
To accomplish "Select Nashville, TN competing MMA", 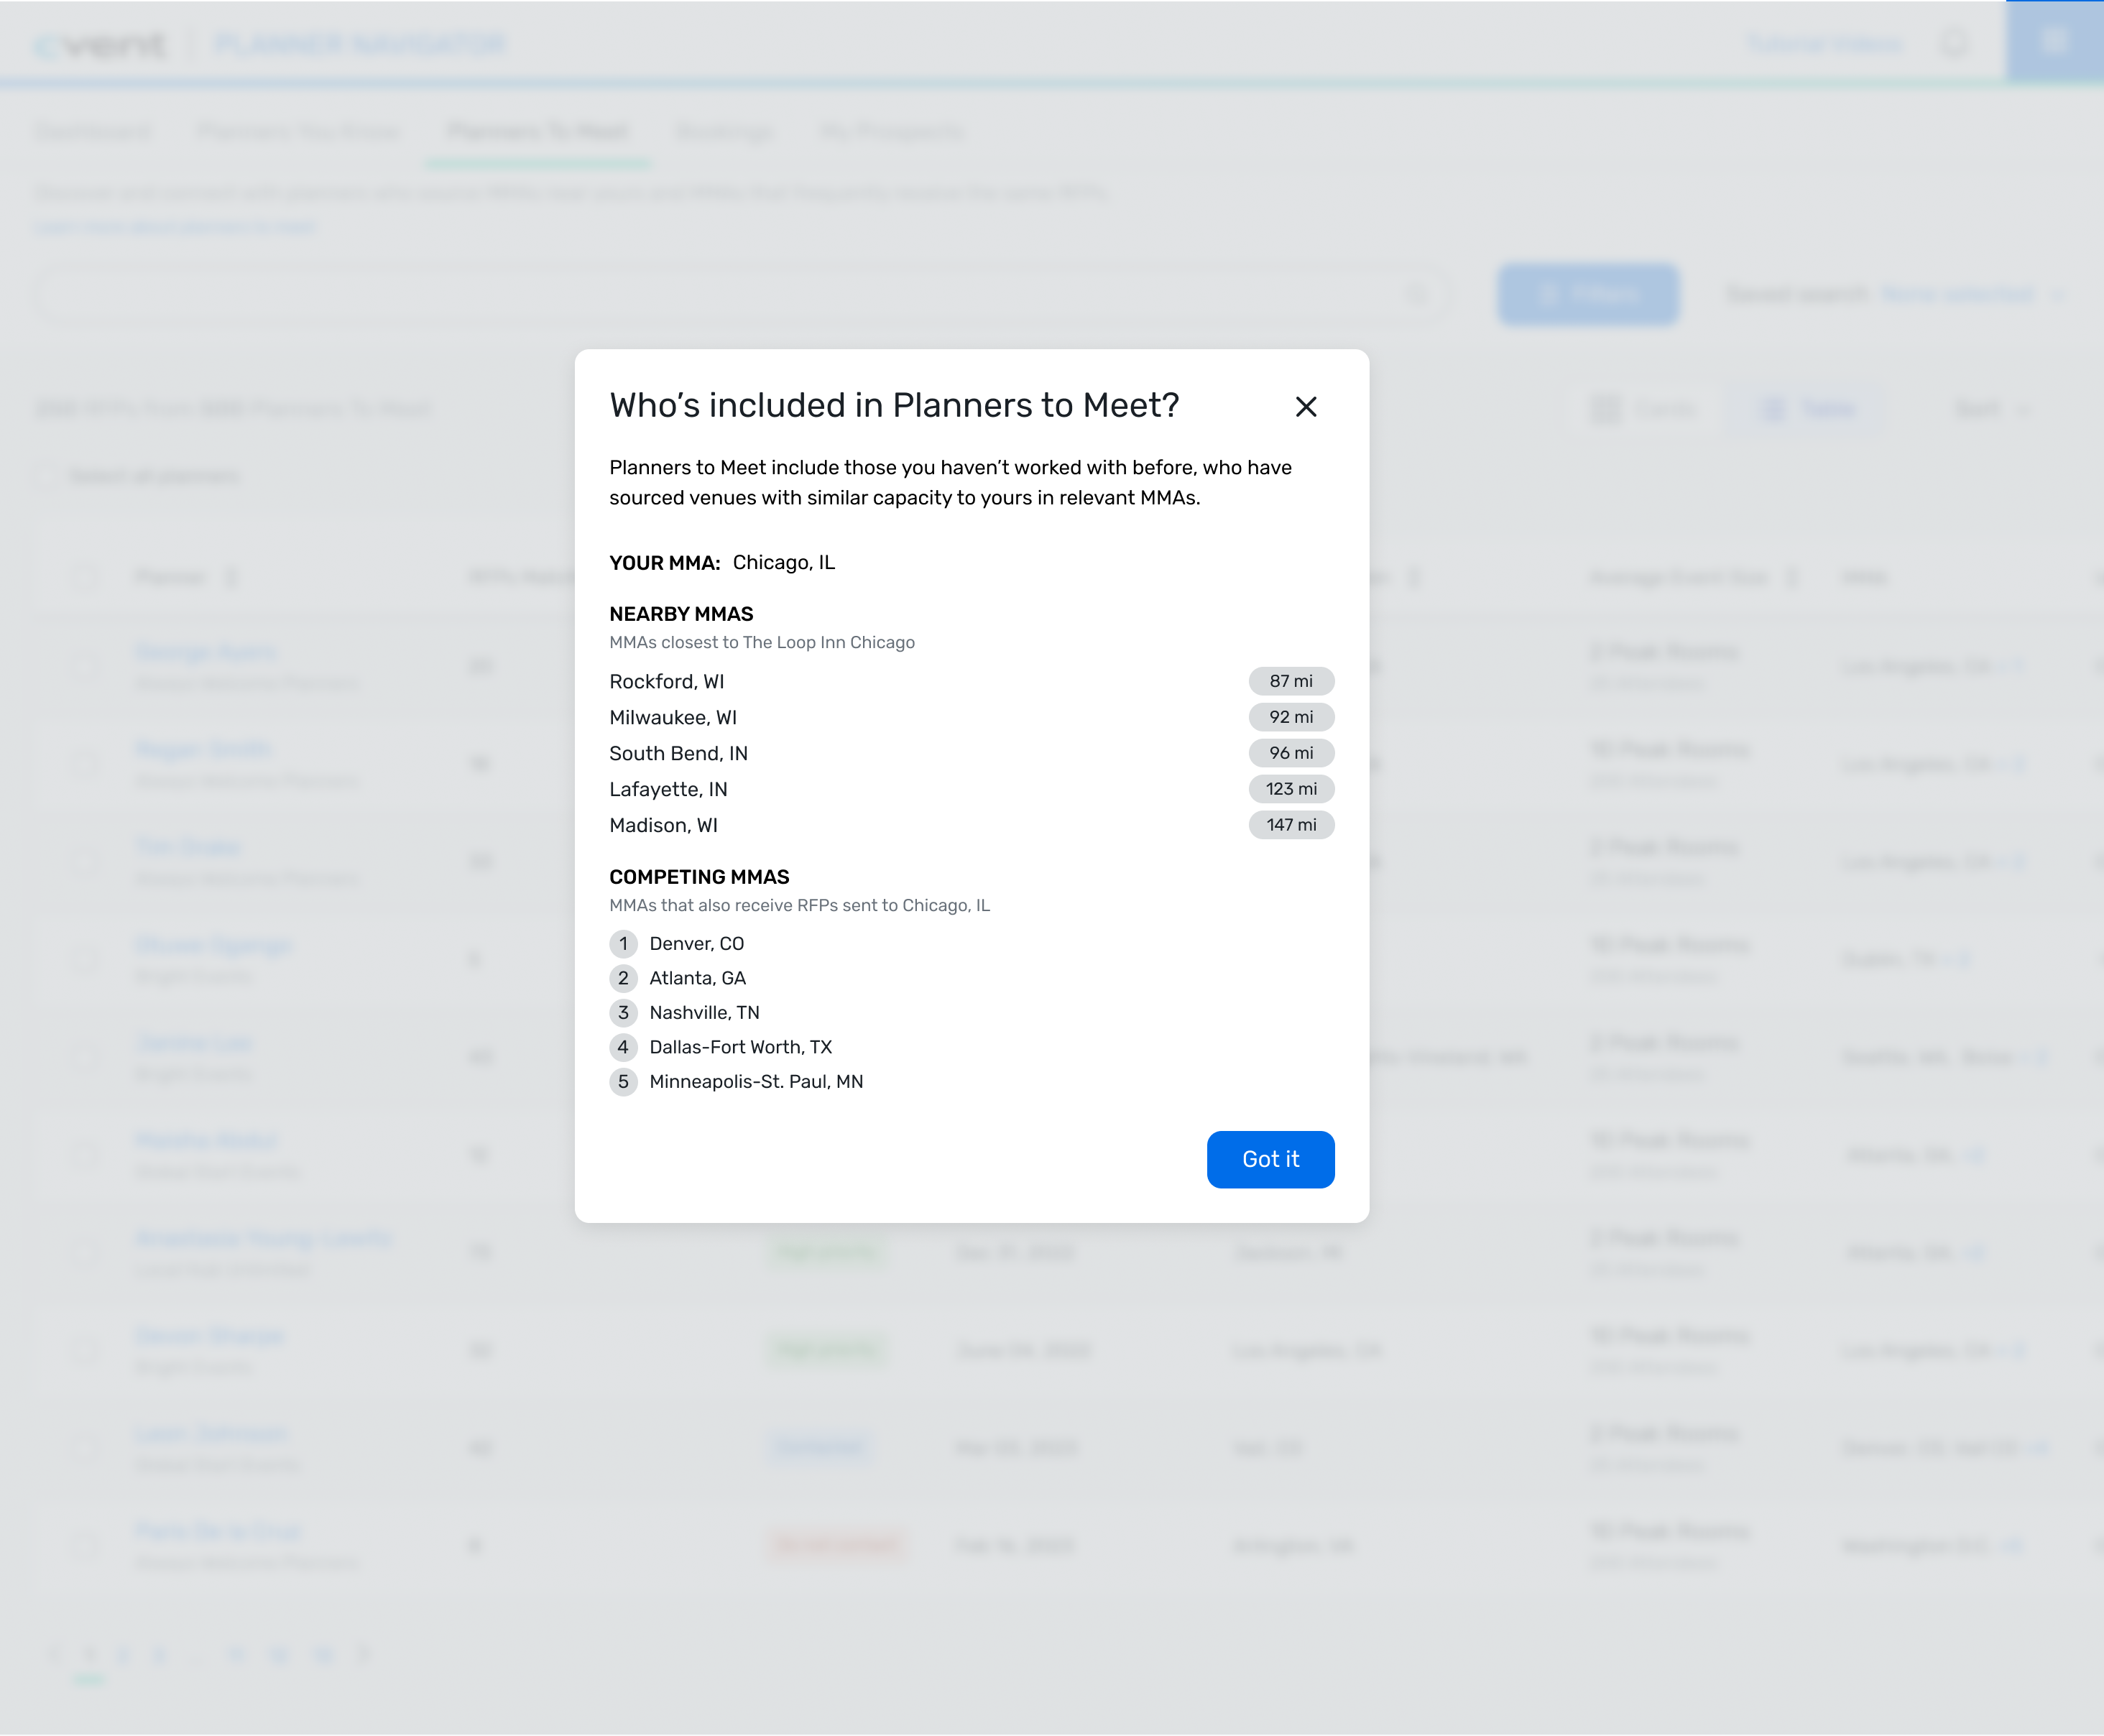I will pyautogui.click(x=704, y=1012).
